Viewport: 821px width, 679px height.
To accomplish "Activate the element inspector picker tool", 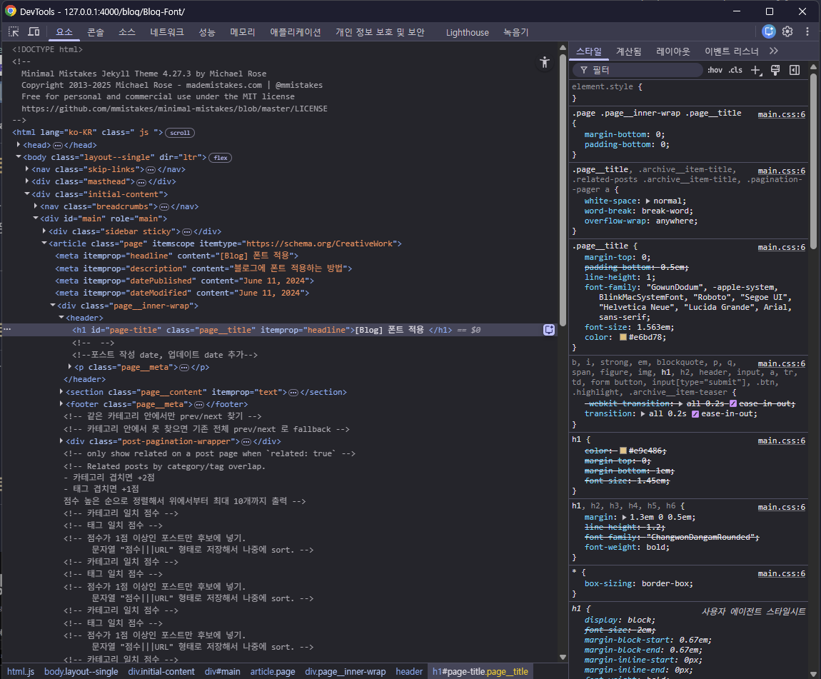I will click(x=14, y=32).
